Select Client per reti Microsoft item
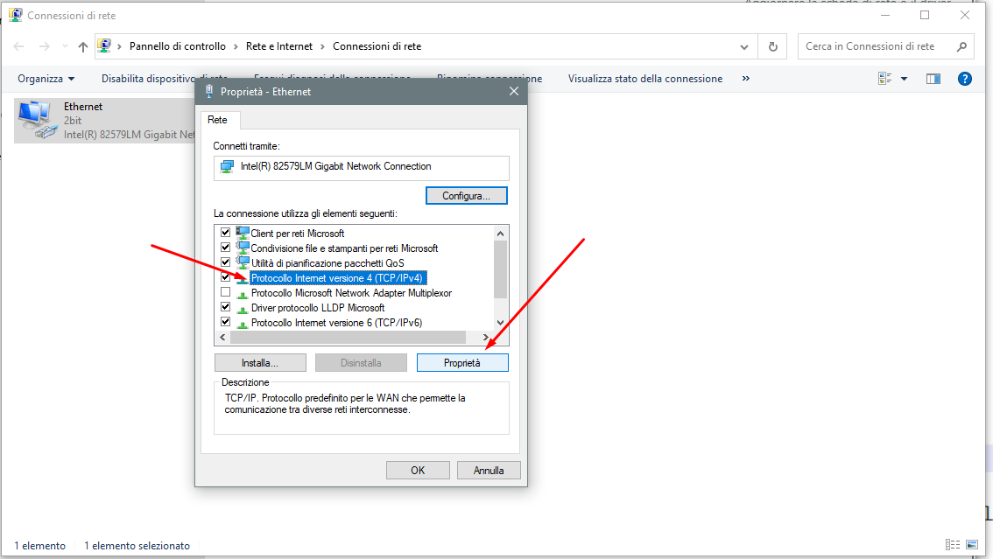Screen dimensions: 993x559 (x=298, y=234)
